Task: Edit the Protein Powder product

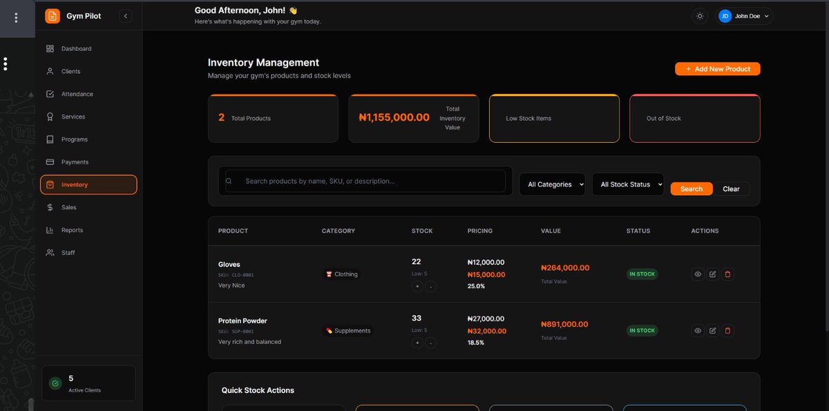Action: (x=712, y=331)
